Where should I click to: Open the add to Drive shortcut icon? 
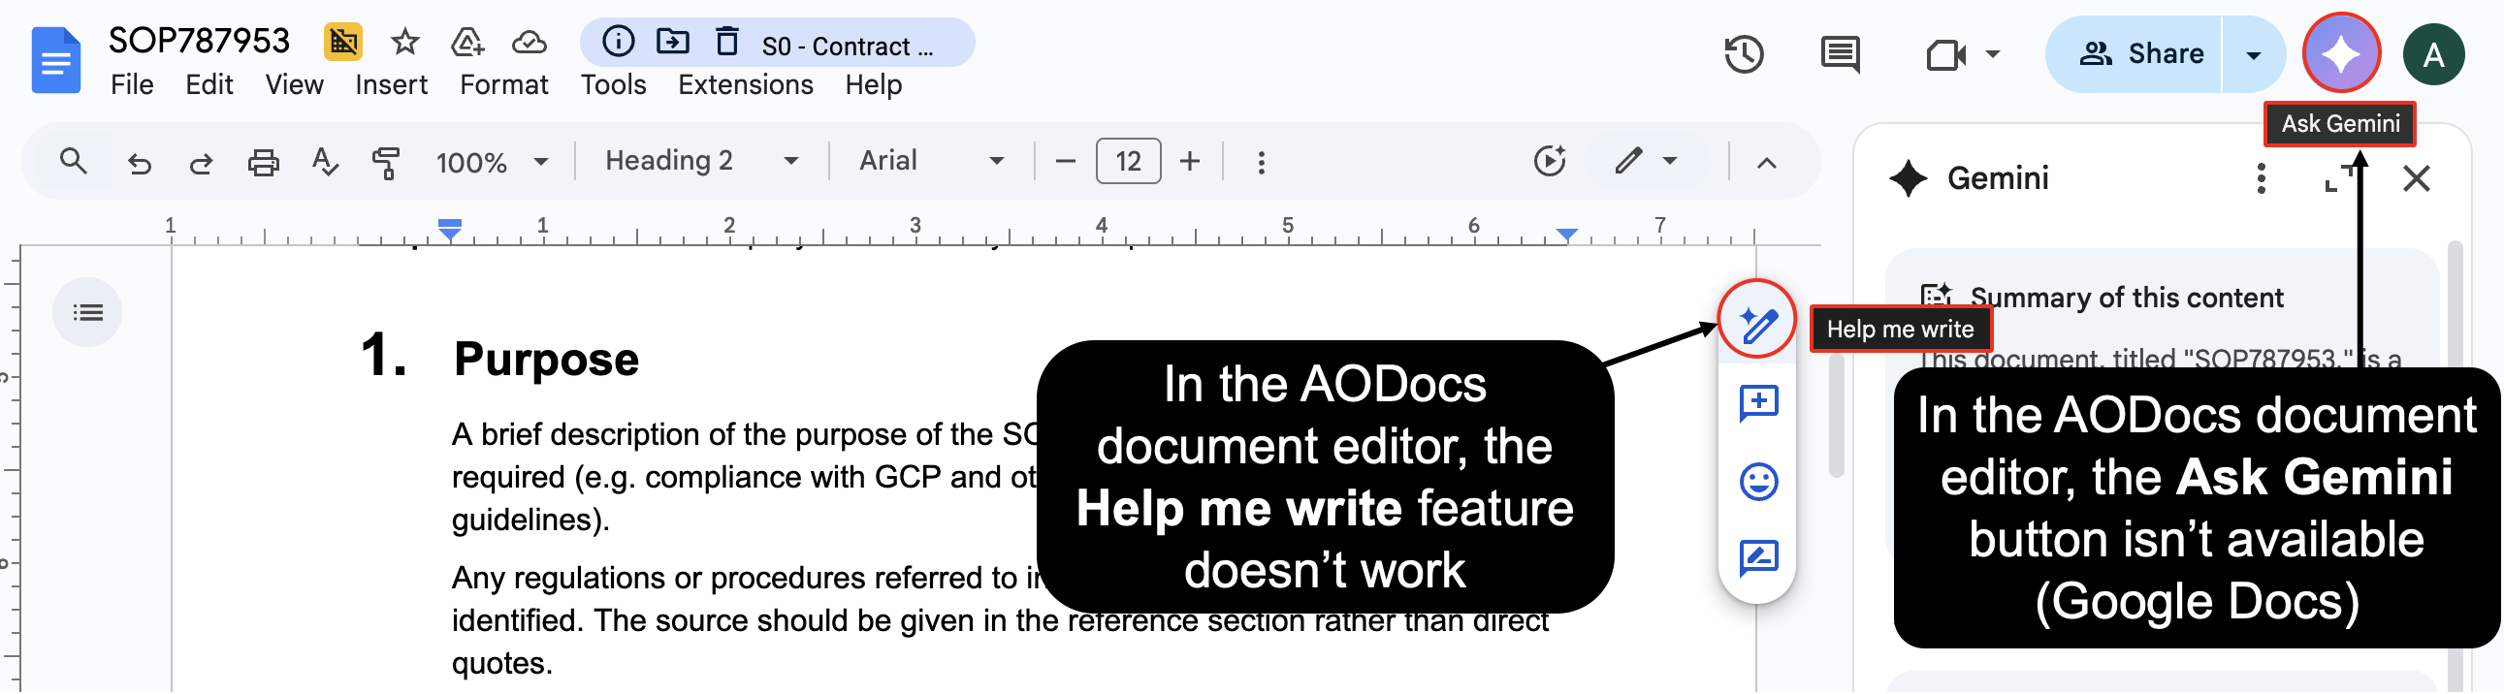pos(467,42)
